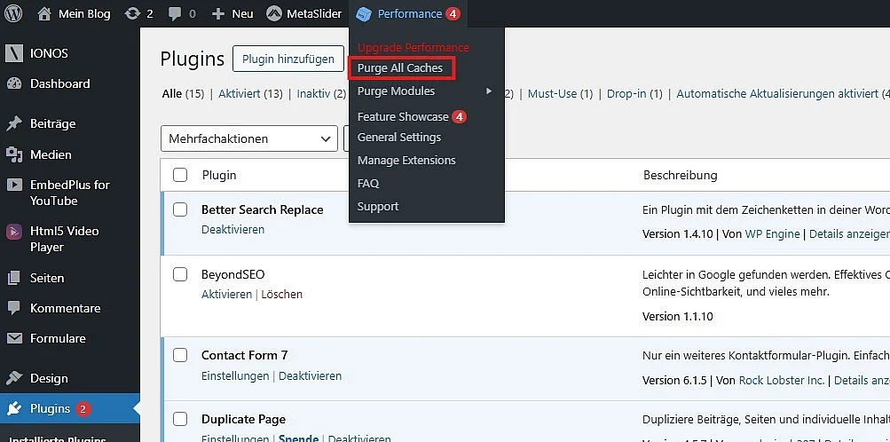This screenshot has width=890, height=442.
Task: Show all plugins via Alle (15)
Action: point(183,93)
